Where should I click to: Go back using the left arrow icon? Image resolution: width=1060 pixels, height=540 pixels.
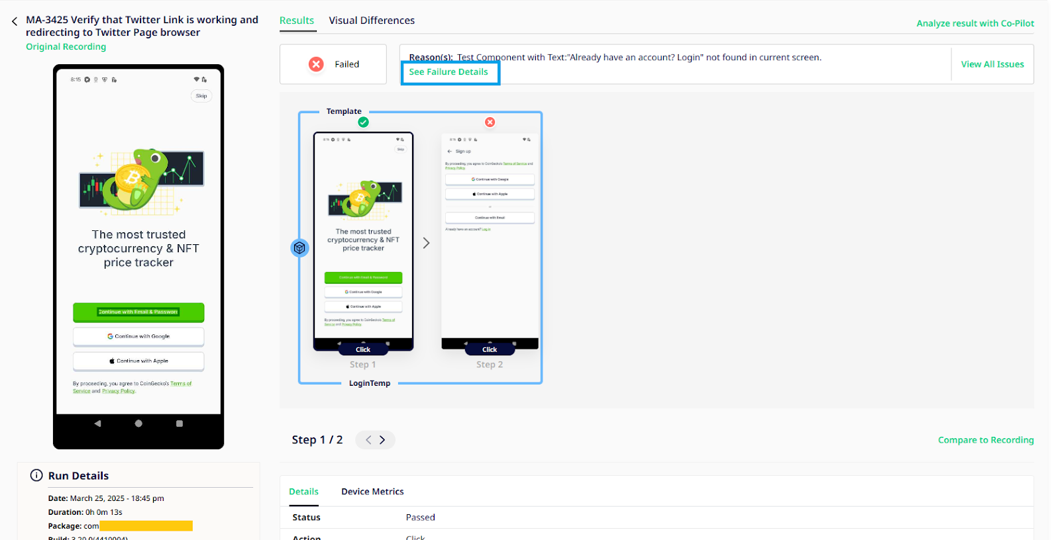[x=15, y=22]
